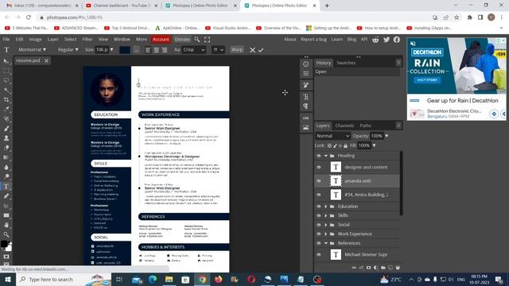The width and height of the screenshot is (509, 286).
Task: Hide the '#34, Amira Building' layer
Action: pos(319,195)
